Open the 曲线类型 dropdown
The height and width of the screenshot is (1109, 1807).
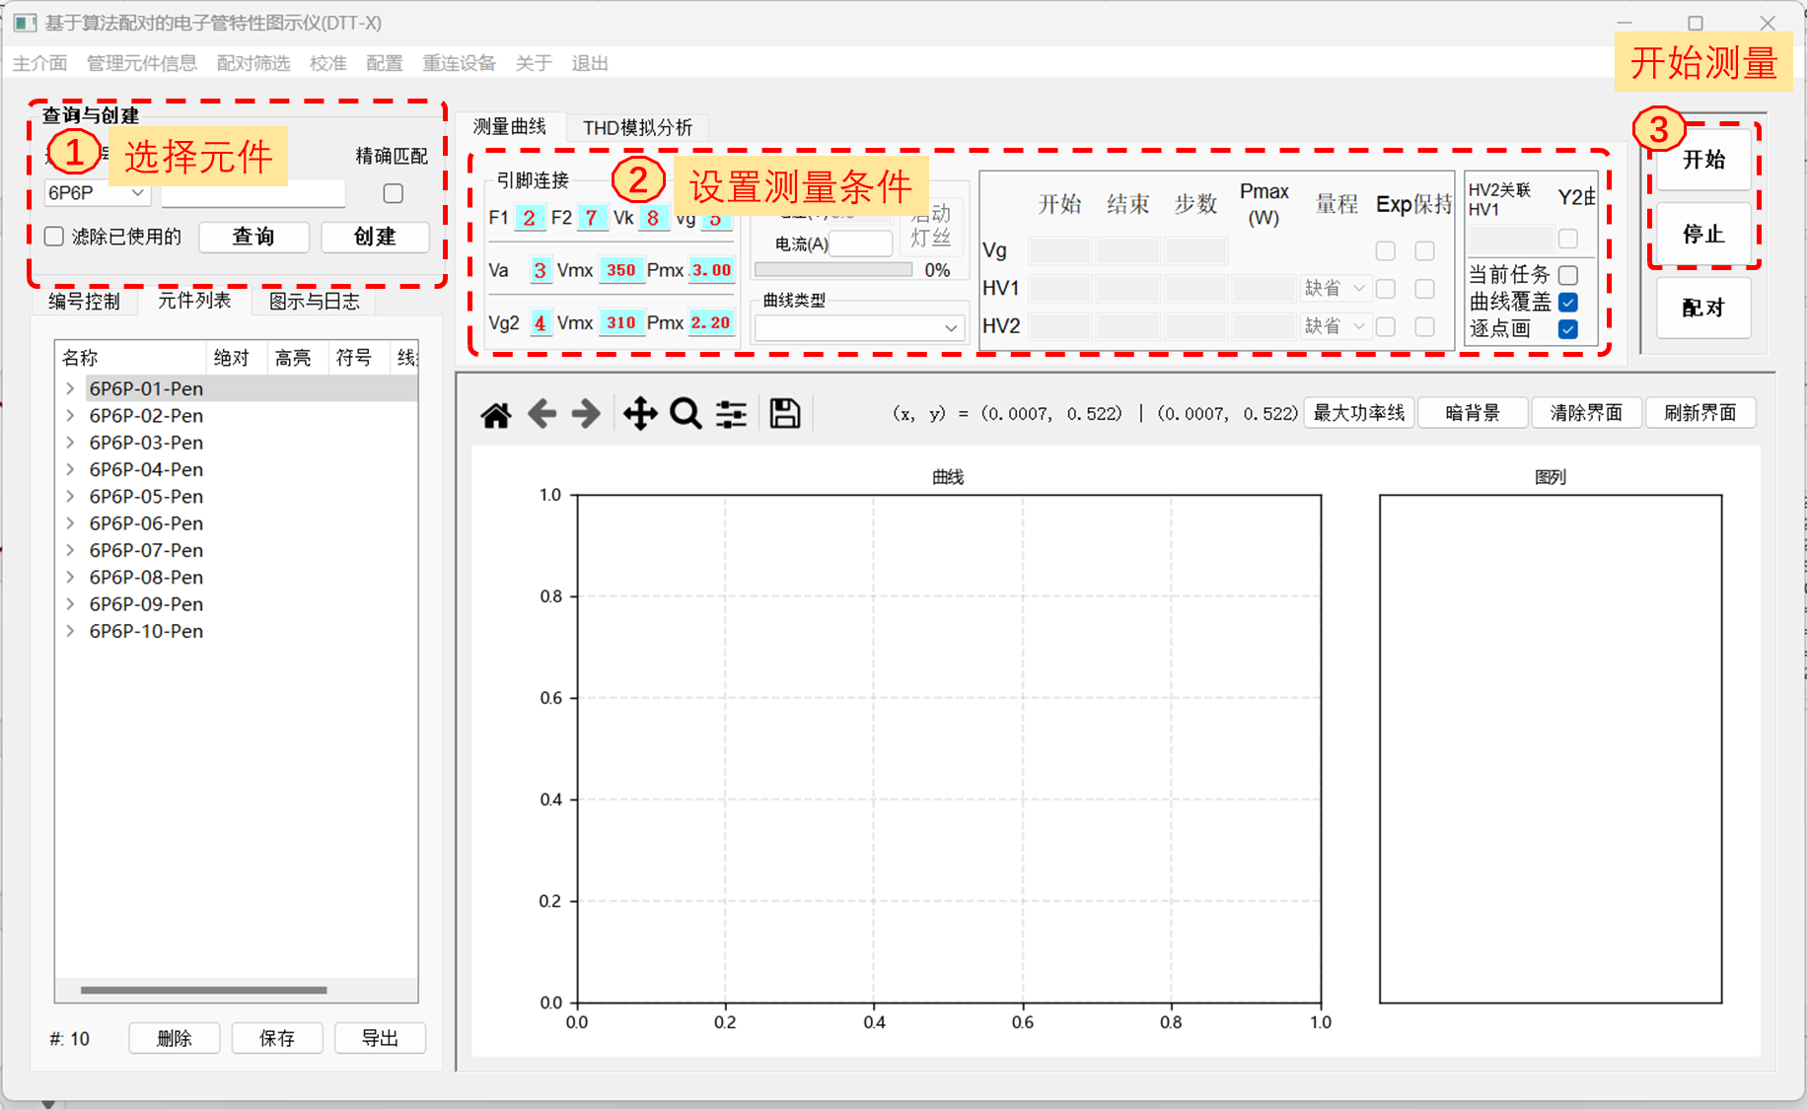click(x=857, y=328)
